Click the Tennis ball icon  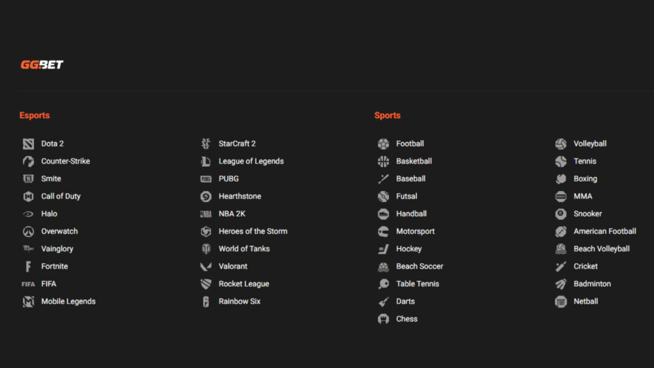pos(561,162)
